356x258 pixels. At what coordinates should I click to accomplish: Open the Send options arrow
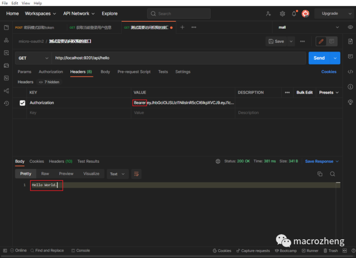click(335, 58)
